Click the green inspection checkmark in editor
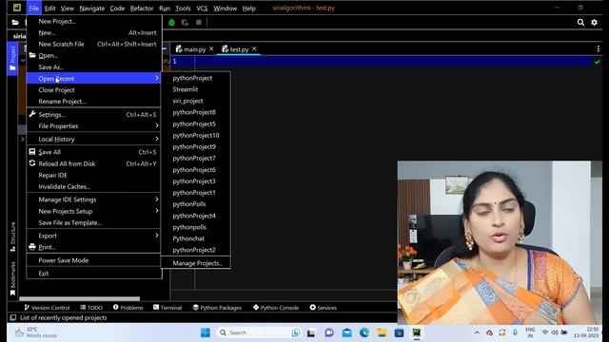This screenshot has height=342, width=609. click(x=597, y=62)
